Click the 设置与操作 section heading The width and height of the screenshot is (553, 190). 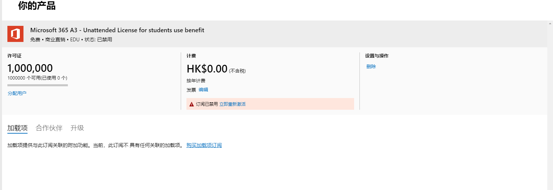point(377,56)
